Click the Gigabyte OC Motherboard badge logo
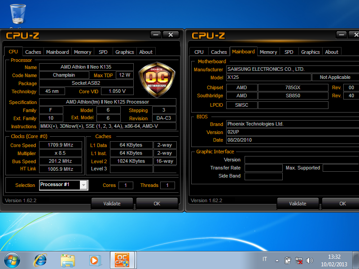The width and height of the screenshot is (359, 269). (x=157, y=80)
